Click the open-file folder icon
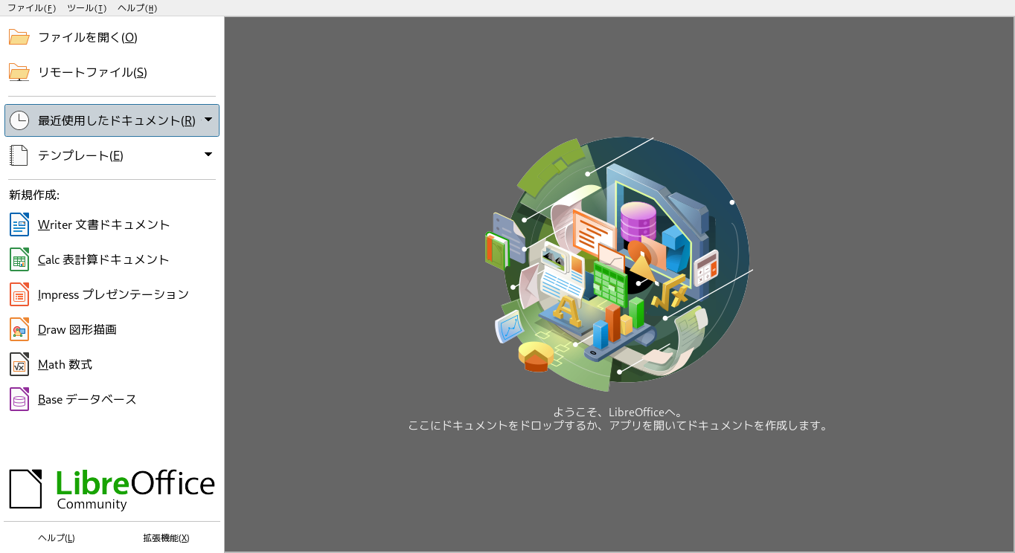Screen dimensions: 1015x553 [19, 37]
